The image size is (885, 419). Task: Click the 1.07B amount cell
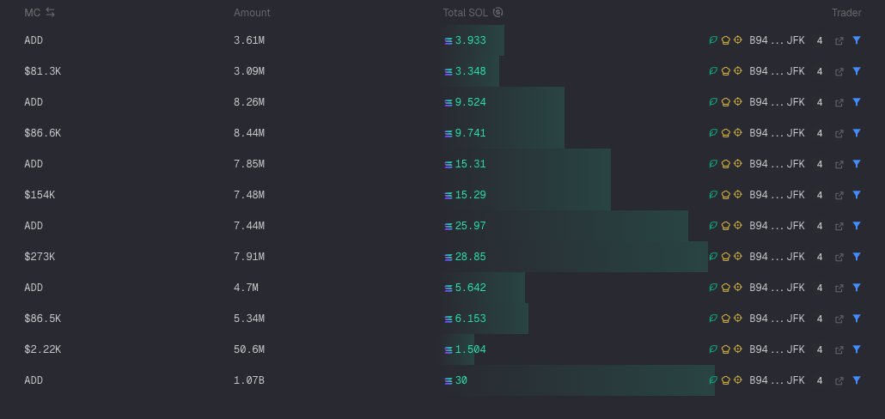249,380
